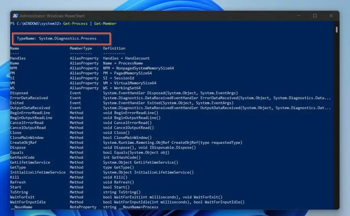Click 'Get-Member' in the command line
This screenshot has height=216, width=350.
(105, 24)
